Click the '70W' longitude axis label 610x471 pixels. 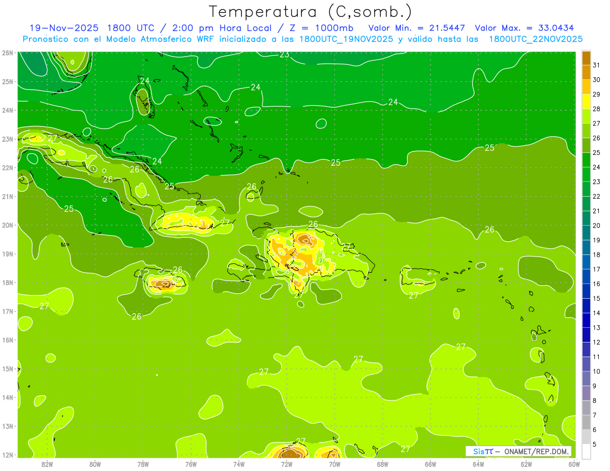tap(334, 464)
